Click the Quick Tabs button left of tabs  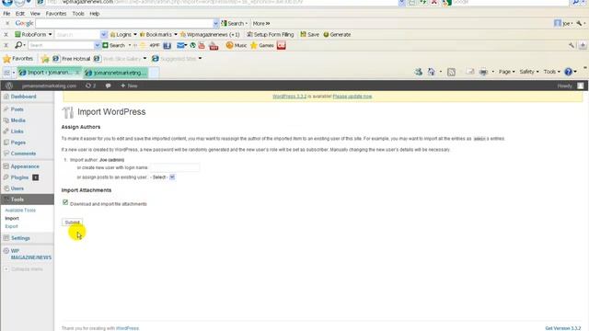click(6, 73)
